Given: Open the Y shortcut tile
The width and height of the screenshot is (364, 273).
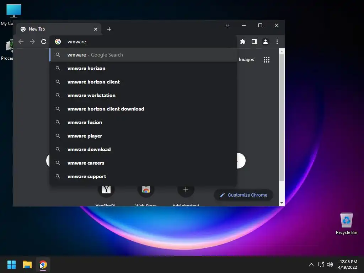Looking at the screenshot, I should pos(106,189).
